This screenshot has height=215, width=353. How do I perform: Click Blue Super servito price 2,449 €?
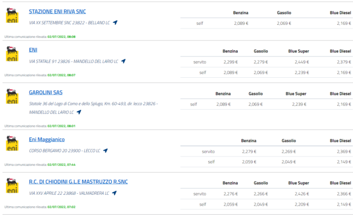point(300,62)
